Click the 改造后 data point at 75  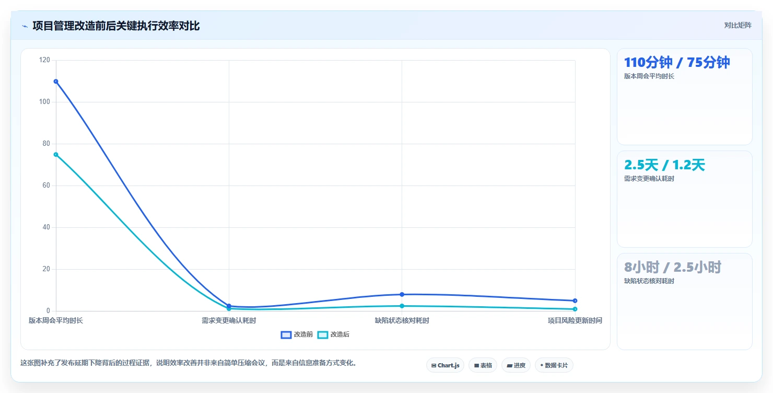point(56,154)
